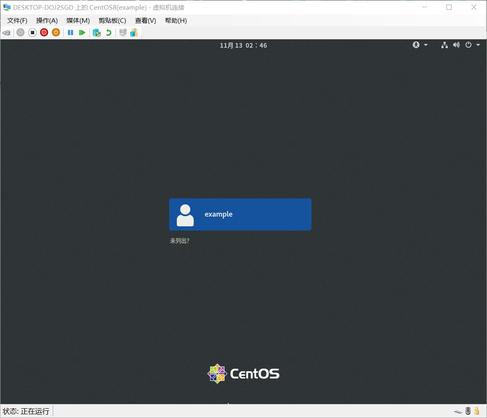Screen dimensions: 487x418
Task: Open the accessibility menu in CentOS top bar
Action: point(416,45)
